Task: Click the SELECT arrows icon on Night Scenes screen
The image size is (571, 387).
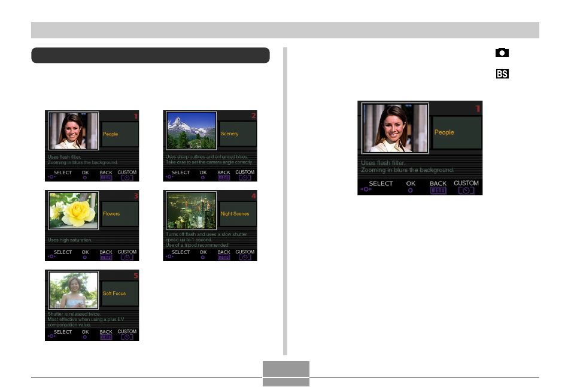Action: 169,257
